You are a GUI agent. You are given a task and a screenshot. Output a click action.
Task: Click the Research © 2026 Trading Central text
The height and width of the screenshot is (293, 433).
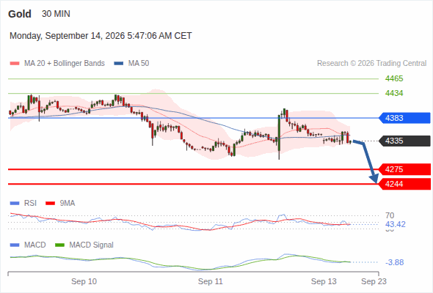tap(371, 64)
